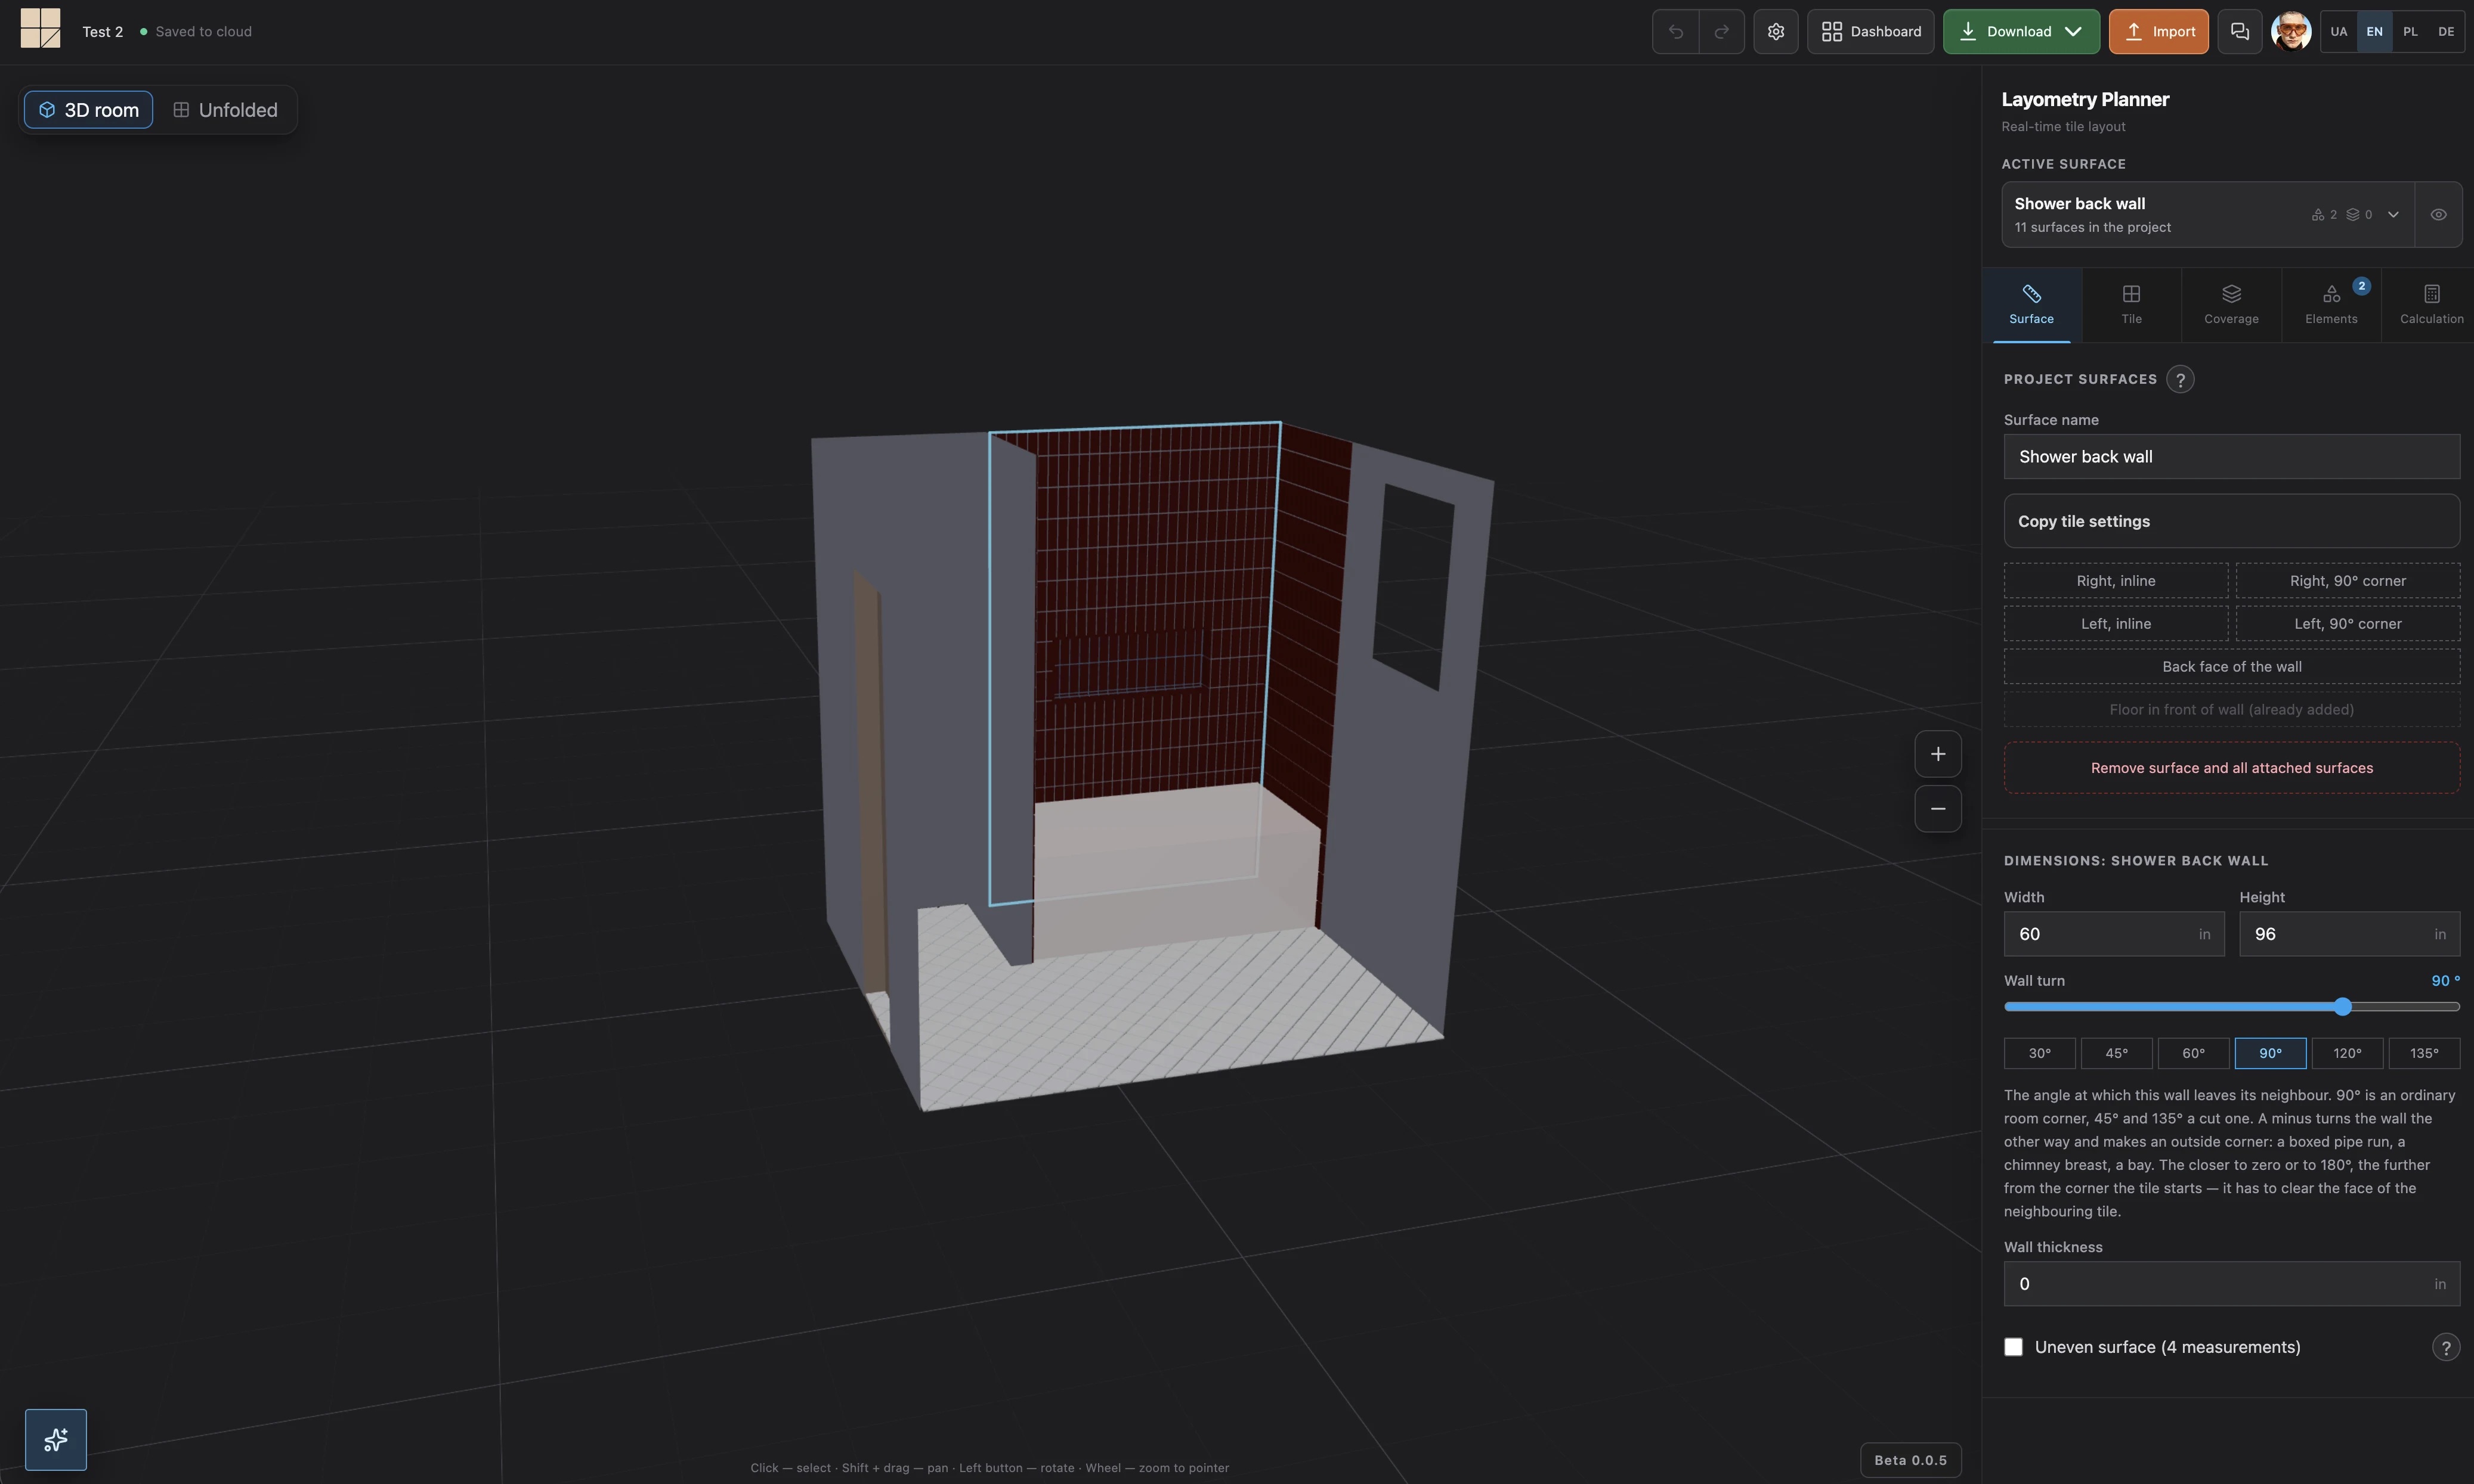Image resolution: width=2474 pixels, height=1484 pixels.
Task: Expand the Active Surface selector chevron
Action: pos(2393,215)
